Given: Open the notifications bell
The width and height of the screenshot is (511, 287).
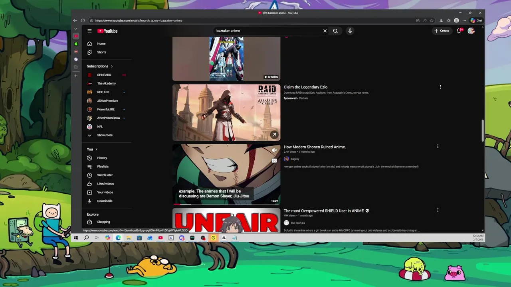Looking at the screenshot, I should [x=459, y=31].
